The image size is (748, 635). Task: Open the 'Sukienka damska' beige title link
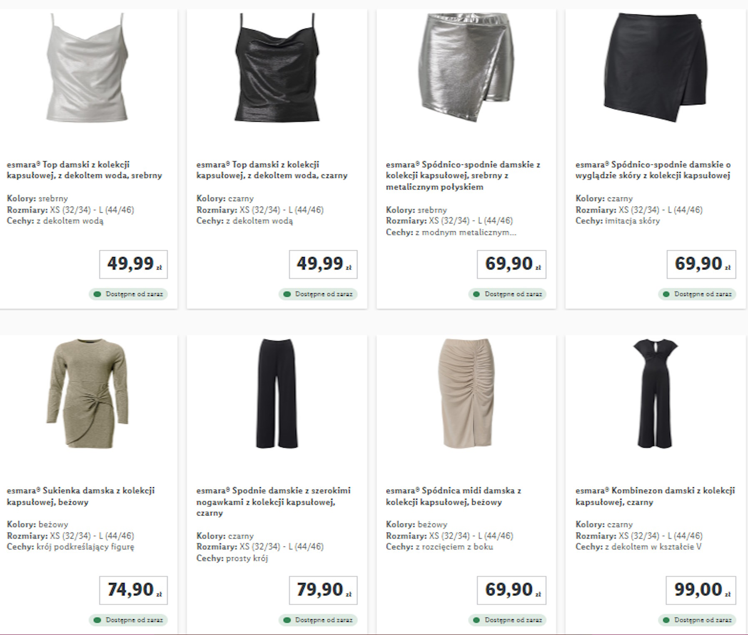tap(81, 496)
